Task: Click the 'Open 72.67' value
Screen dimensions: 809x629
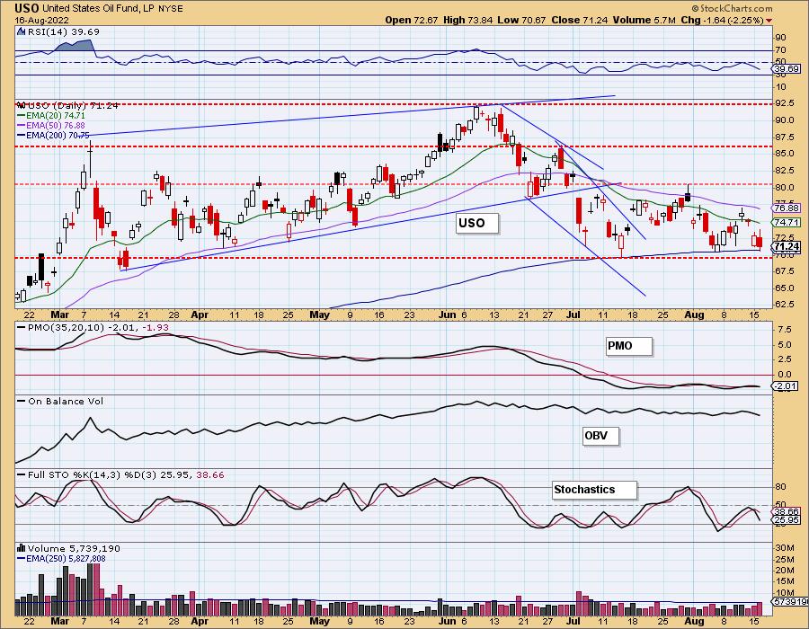Action: pyautogui.click(x=411, y=20)
